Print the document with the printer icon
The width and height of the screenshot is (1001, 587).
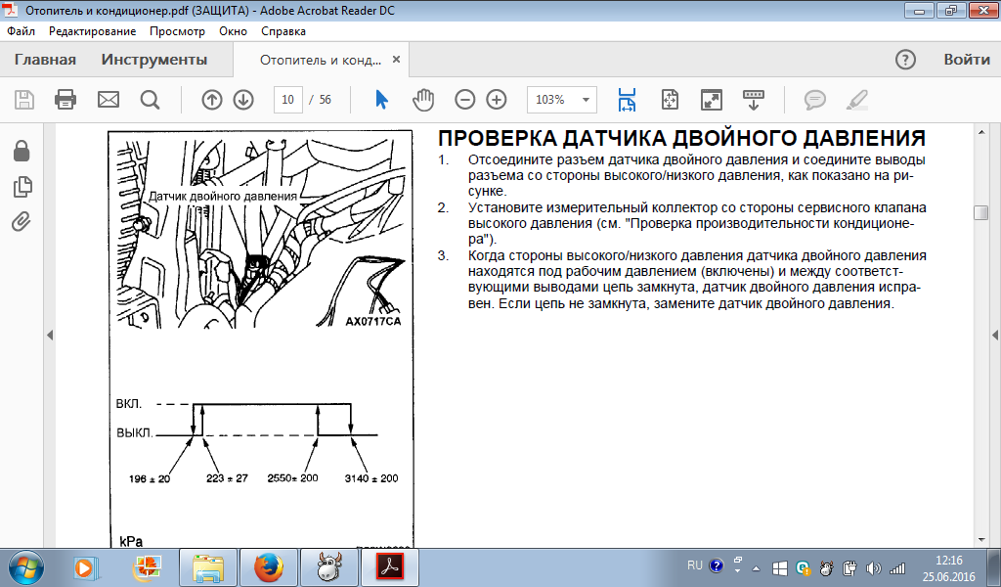[x=65, y=100]
